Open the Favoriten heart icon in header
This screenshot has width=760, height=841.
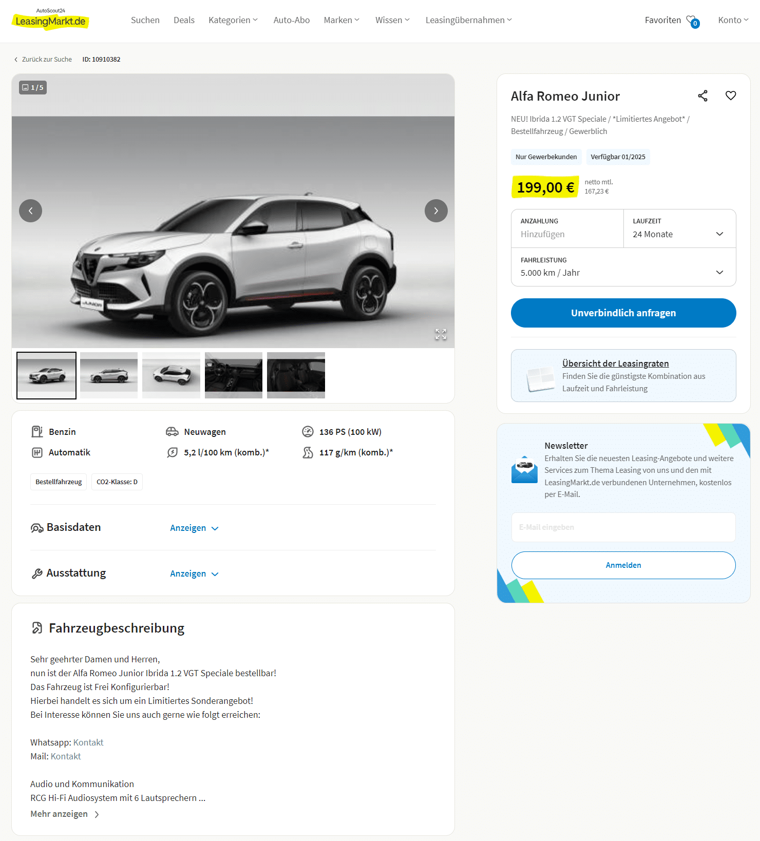click(693, 21)
